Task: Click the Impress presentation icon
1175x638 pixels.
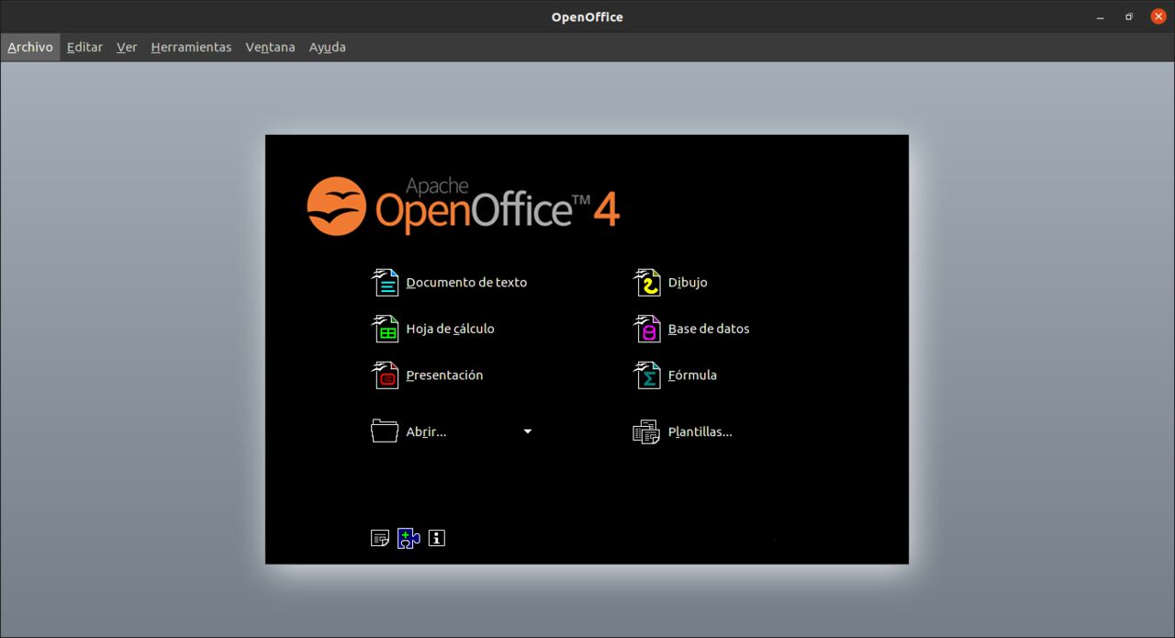Action: pos(385,375)
